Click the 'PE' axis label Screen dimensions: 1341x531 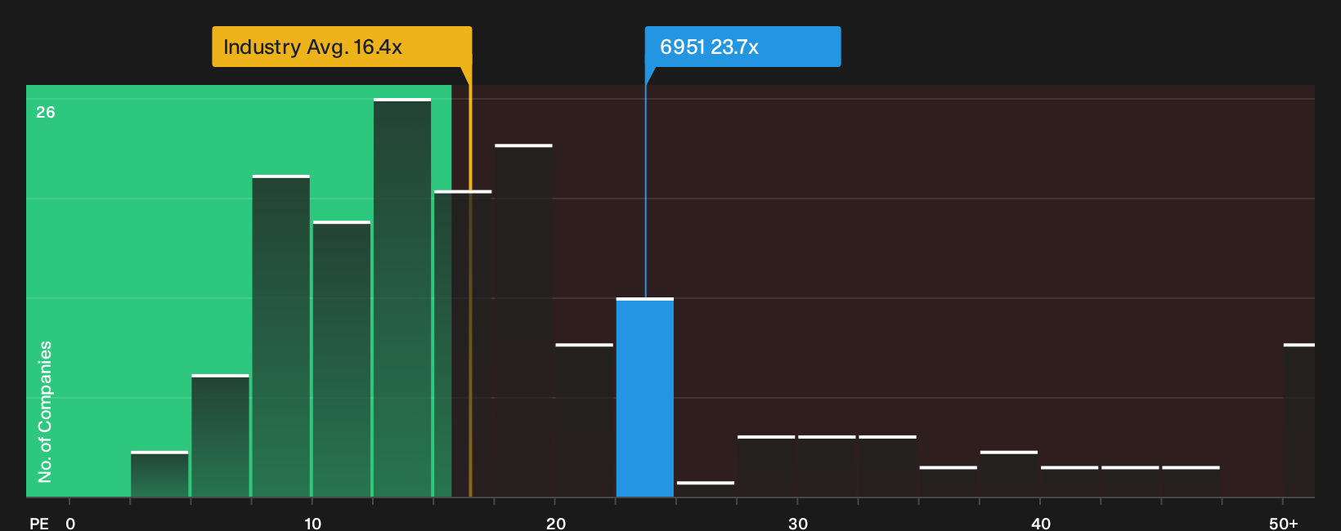coord(39,524)
